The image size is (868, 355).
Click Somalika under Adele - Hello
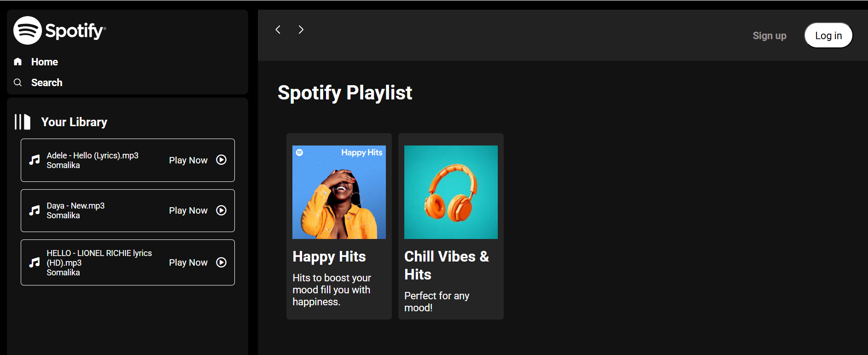63,165
